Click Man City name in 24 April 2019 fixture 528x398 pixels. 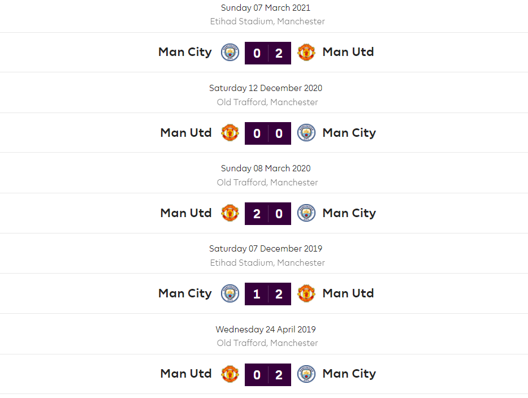pos(349,374)
